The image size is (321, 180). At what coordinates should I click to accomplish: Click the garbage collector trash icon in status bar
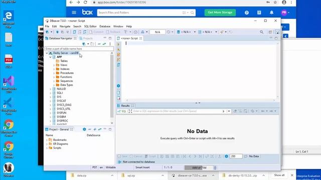click(215, 167)
